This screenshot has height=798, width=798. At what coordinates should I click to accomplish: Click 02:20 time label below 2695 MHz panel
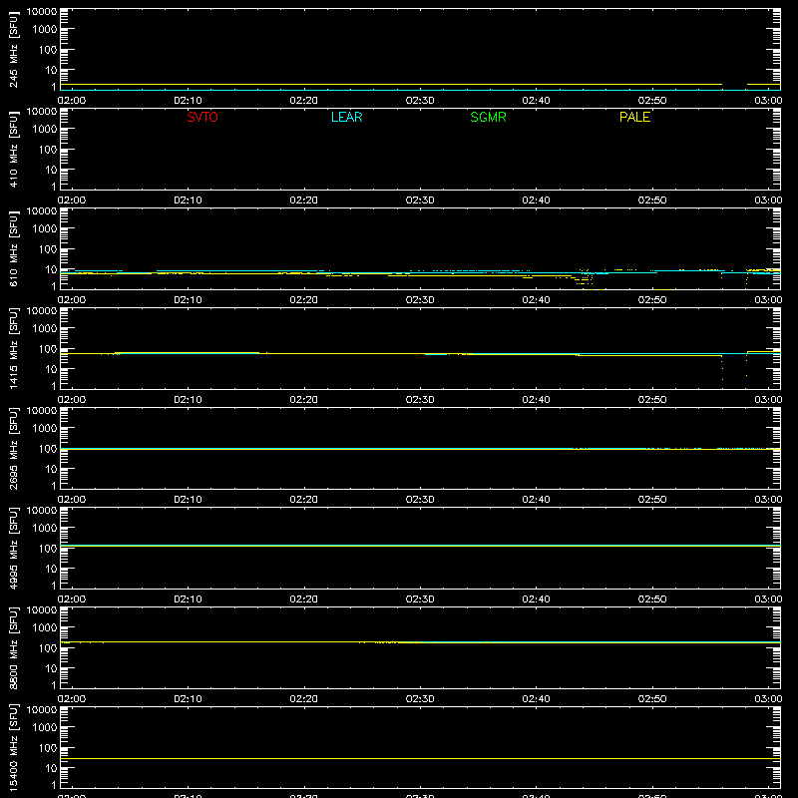[x=304, y=500]
